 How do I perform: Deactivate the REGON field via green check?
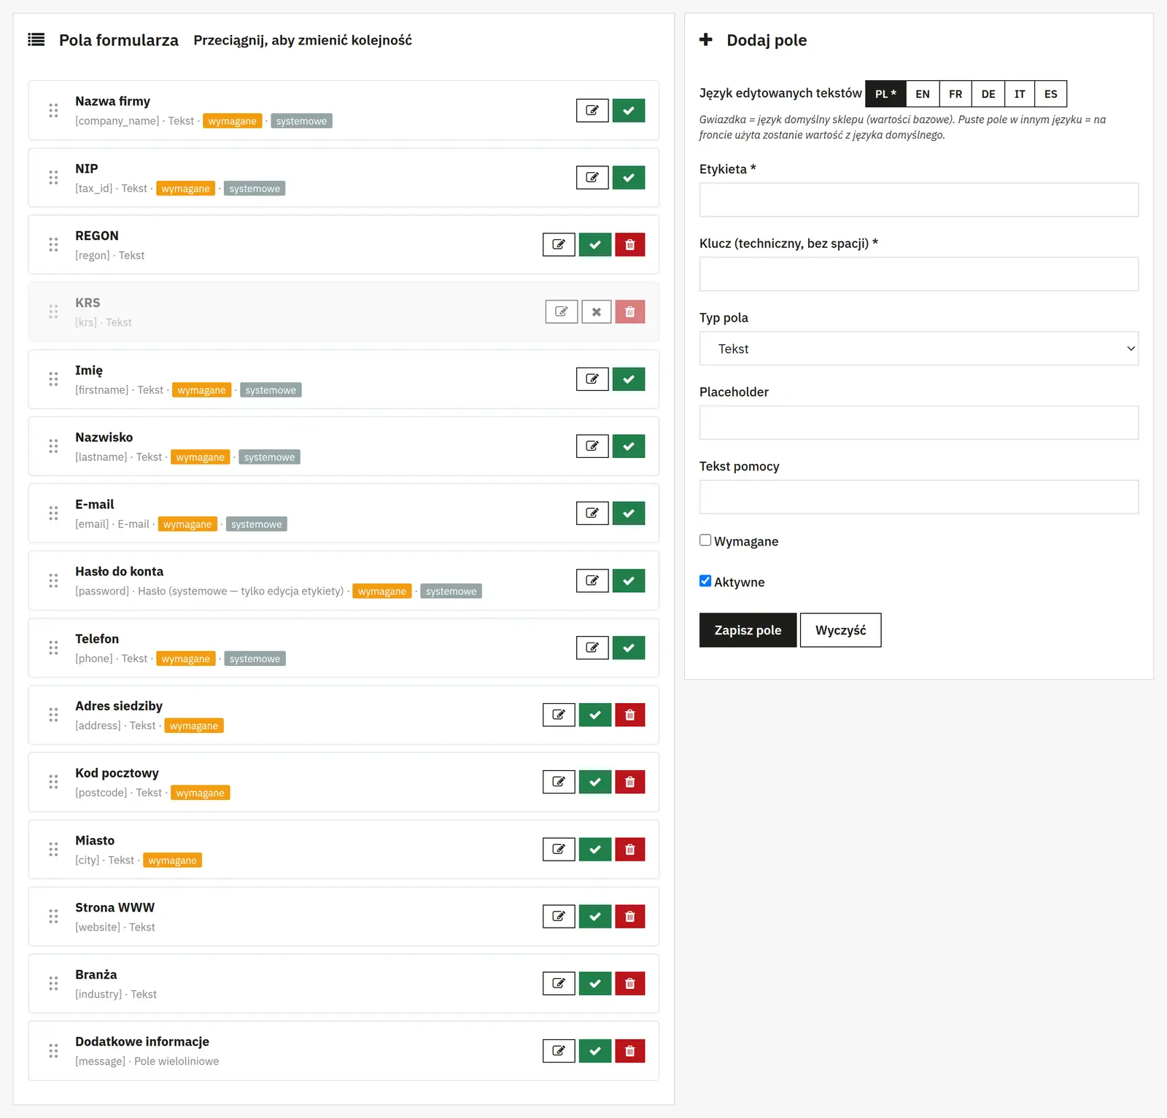coord(595,244)
